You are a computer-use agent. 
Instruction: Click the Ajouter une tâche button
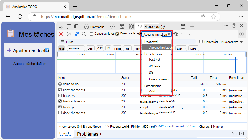click(x=28, y=50)
